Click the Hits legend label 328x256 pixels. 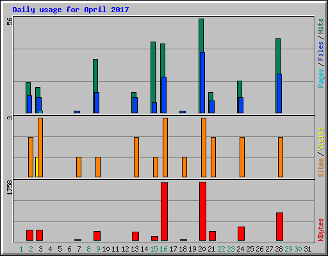320,26
